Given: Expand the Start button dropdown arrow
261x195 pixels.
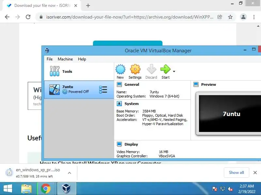Looking at the screenshot, I should click(x=174, y=71).
